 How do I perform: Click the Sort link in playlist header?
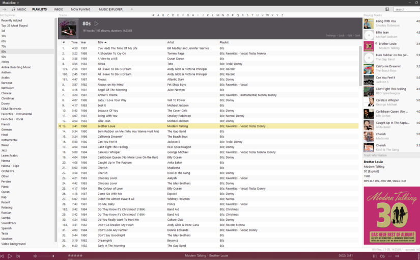357,35
